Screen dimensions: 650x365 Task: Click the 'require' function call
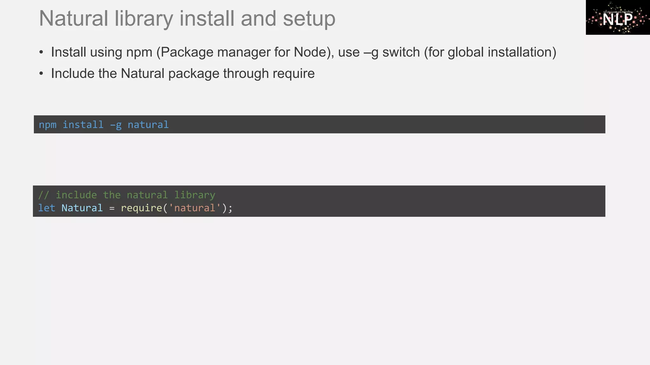coord(141,208)
